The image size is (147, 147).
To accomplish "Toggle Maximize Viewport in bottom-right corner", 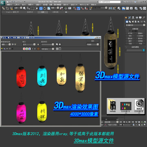I will point(145,125).
